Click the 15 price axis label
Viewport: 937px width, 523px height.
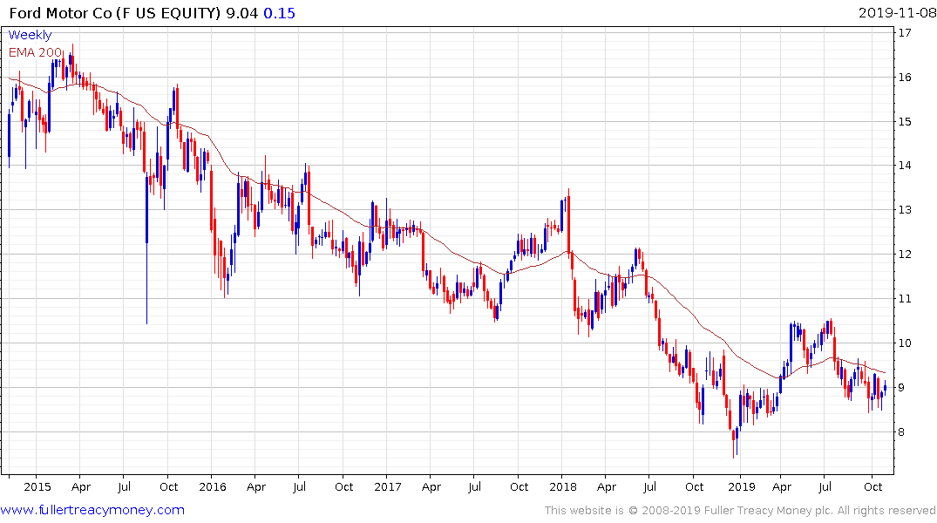905,122
